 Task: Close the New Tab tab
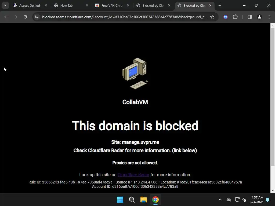(x=87, y=5)
